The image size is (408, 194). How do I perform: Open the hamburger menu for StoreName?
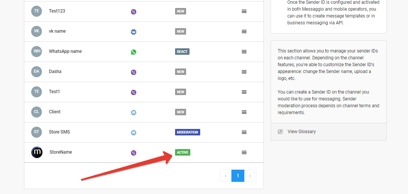pyautogui.click(x=244, y=153)
